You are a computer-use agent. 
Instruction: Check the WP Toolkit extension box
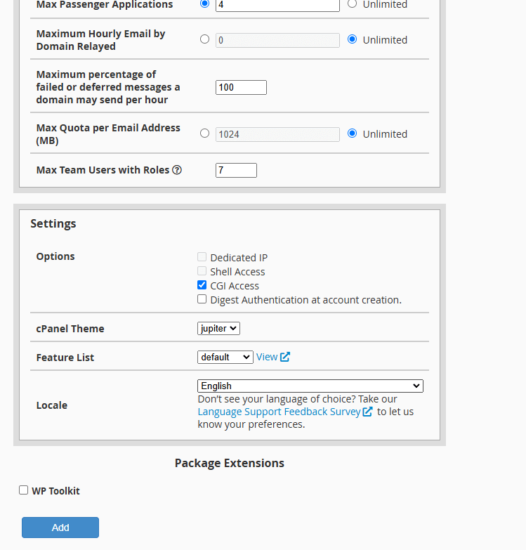coord(23,490)
